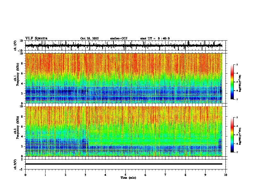Click the ch.2 spectrogram color scale bar
This screenshot has width=254, height=196.
click(232, 135)
